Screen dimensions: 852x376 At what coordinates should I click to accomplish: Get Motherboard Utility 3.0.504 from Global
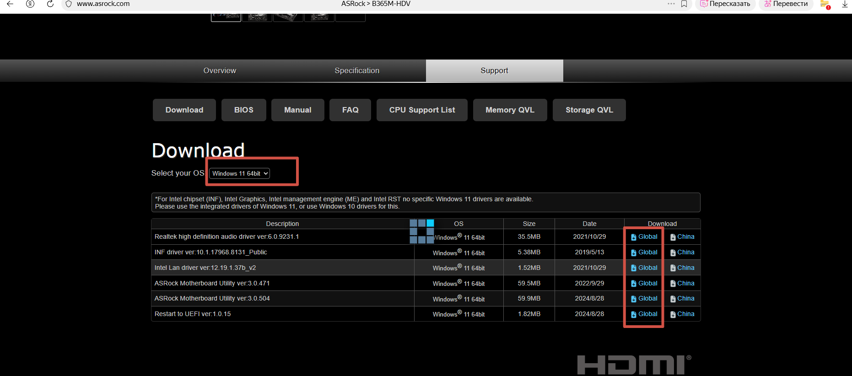tap(644, 299)
